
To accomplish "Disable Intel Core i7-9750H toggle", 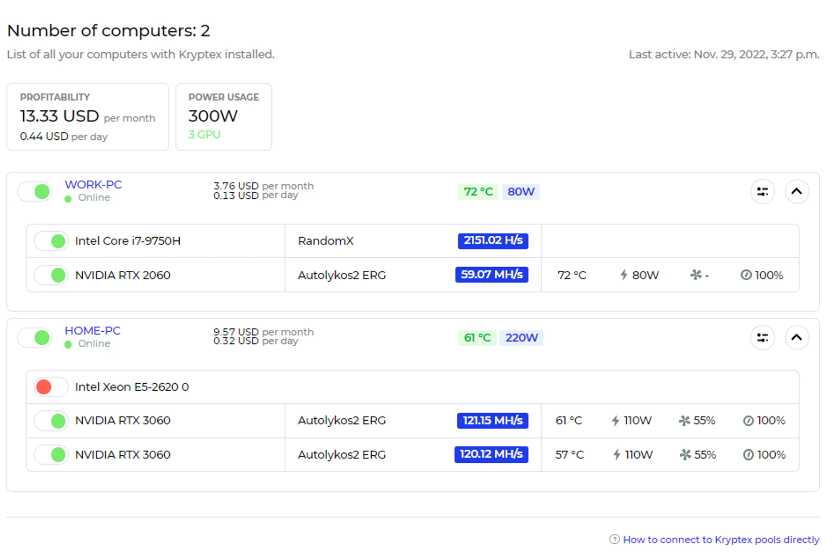I will coord(51,241).
